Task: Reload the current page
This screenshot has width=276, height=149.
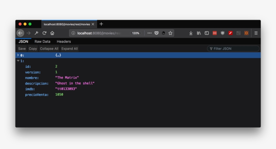Action: coord(44,33)
